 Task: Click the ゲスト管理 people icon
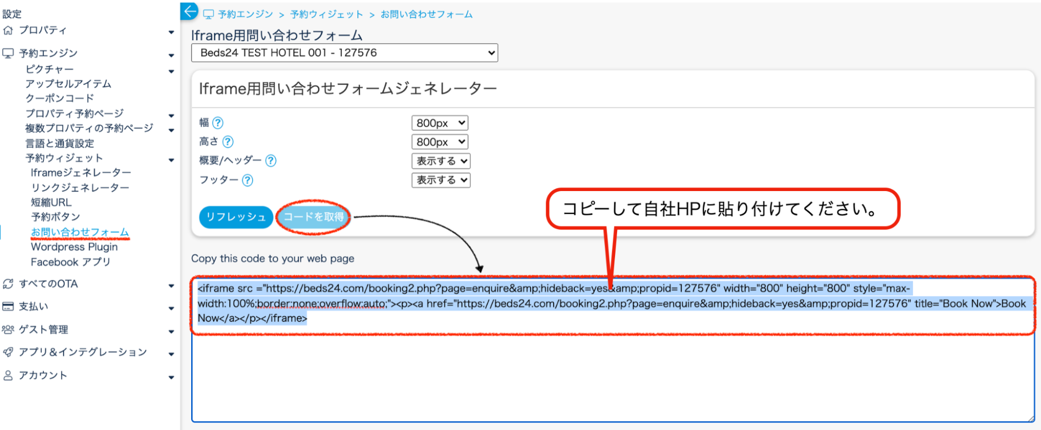click(8, 330)
